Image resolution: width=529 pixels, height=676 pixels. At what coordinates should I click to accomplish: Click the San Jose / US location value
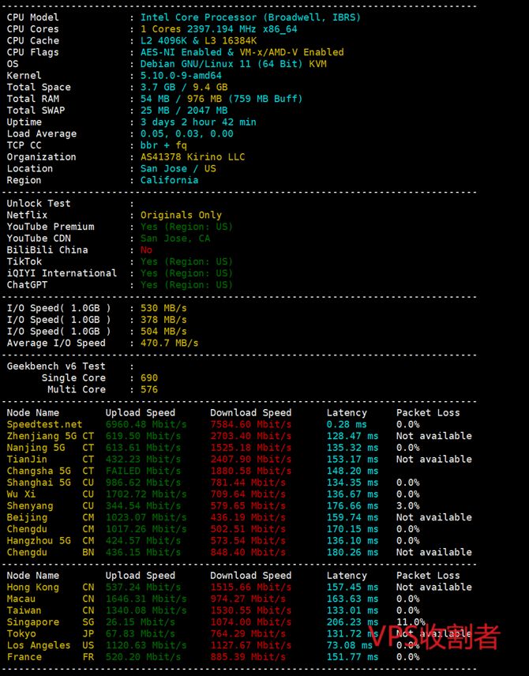[178, 168]
